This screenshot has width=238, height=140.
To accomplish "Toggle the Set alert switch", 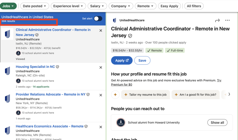I will (x=98, y=19).
